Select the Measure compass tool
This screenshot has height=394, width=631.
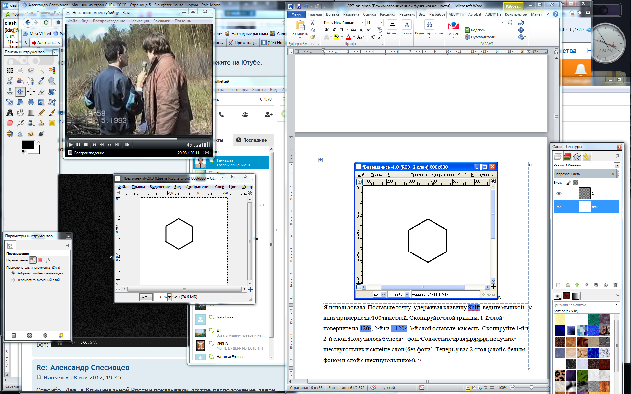pyautogui.click(x=10, y=92)
